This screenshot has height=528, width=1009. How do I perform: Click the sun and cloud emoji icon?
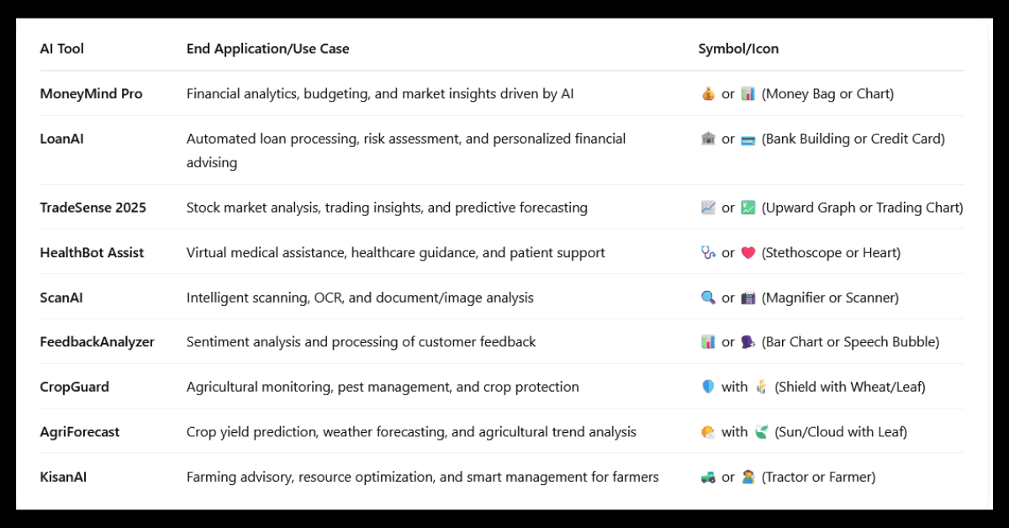(x=708, y=432)
